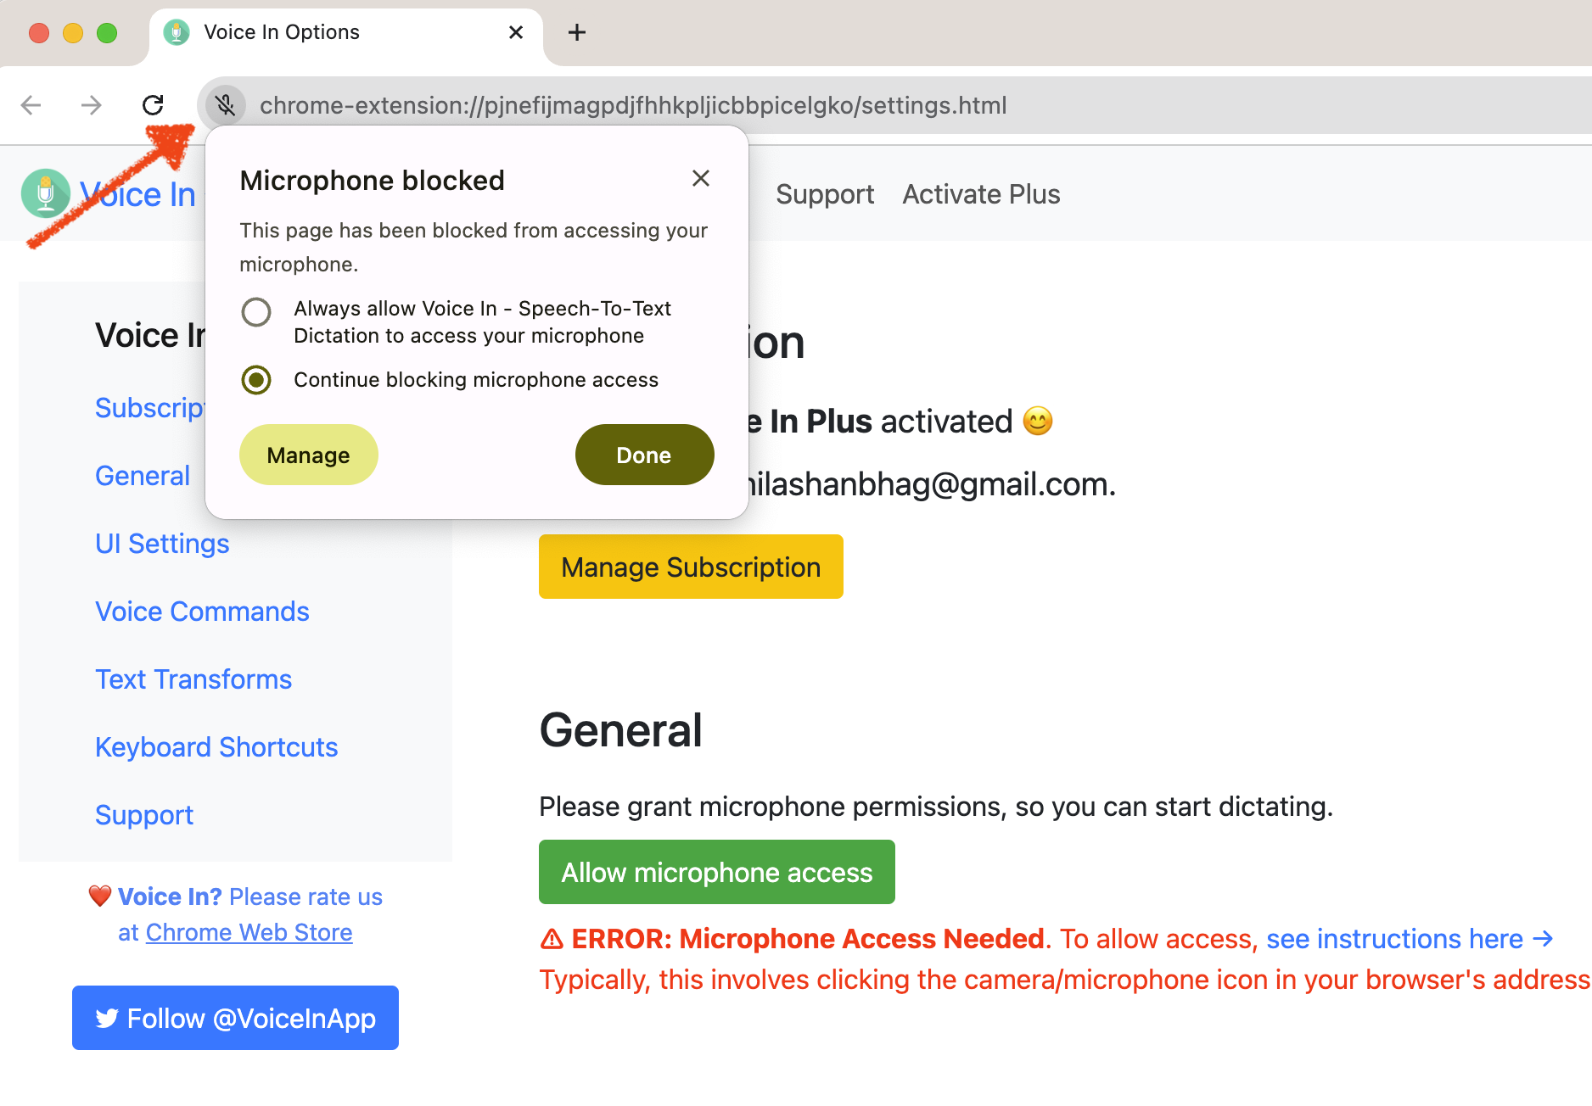Click the blocked microphone icon in address bar
Screen dimensions: 1592x1106
(x=225, y=105)
